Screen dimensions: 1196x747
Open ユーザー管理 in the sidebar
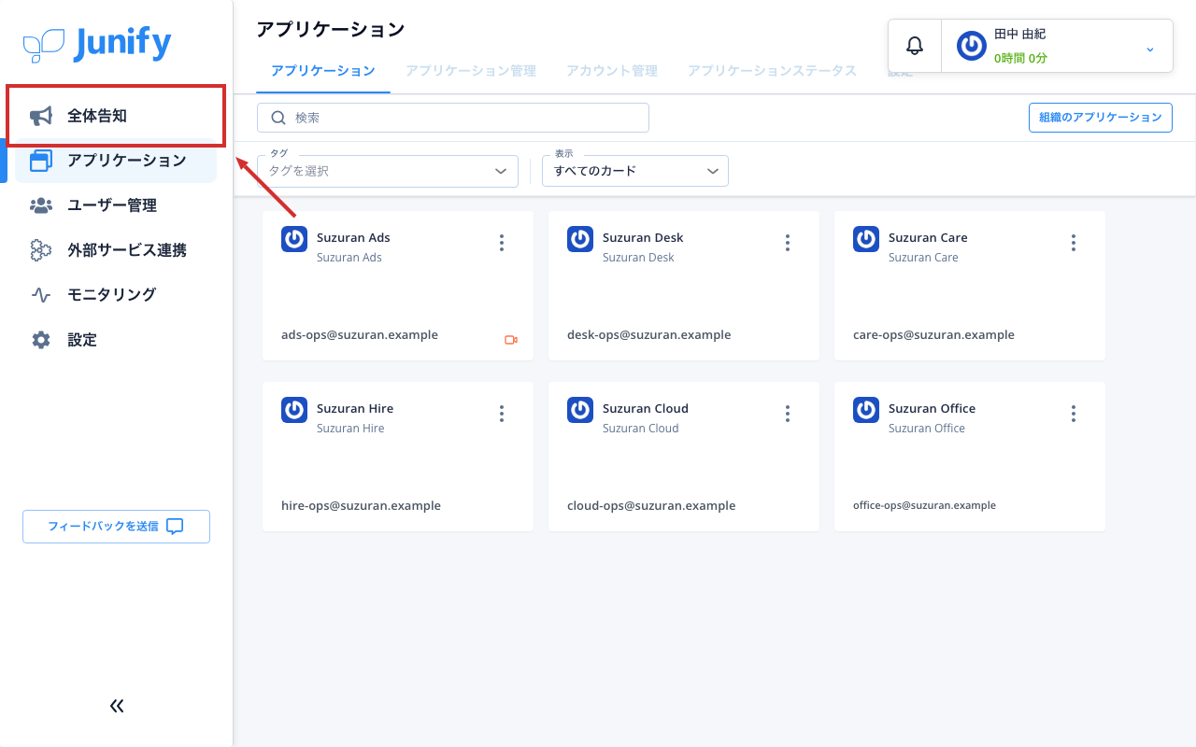[x=116, y=205]
